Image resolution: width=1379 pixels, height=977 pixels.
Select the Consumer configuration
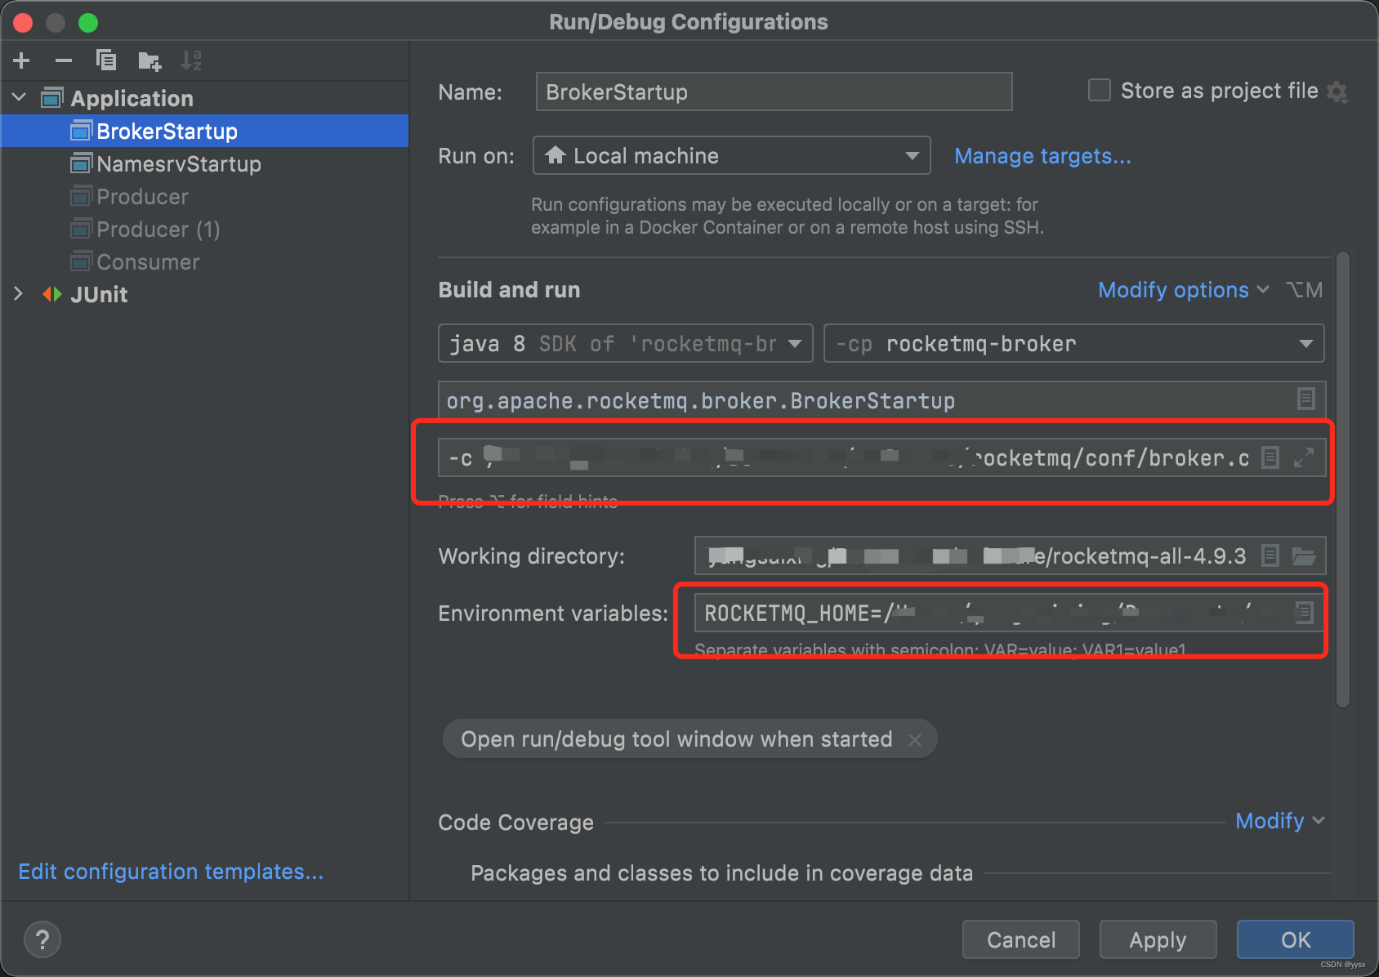205,261
